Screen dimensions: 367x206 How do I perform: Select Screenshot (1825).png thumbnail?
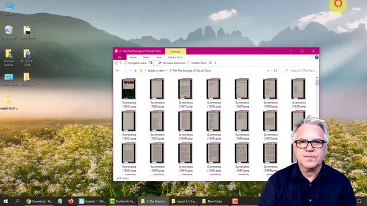point(128,89)
